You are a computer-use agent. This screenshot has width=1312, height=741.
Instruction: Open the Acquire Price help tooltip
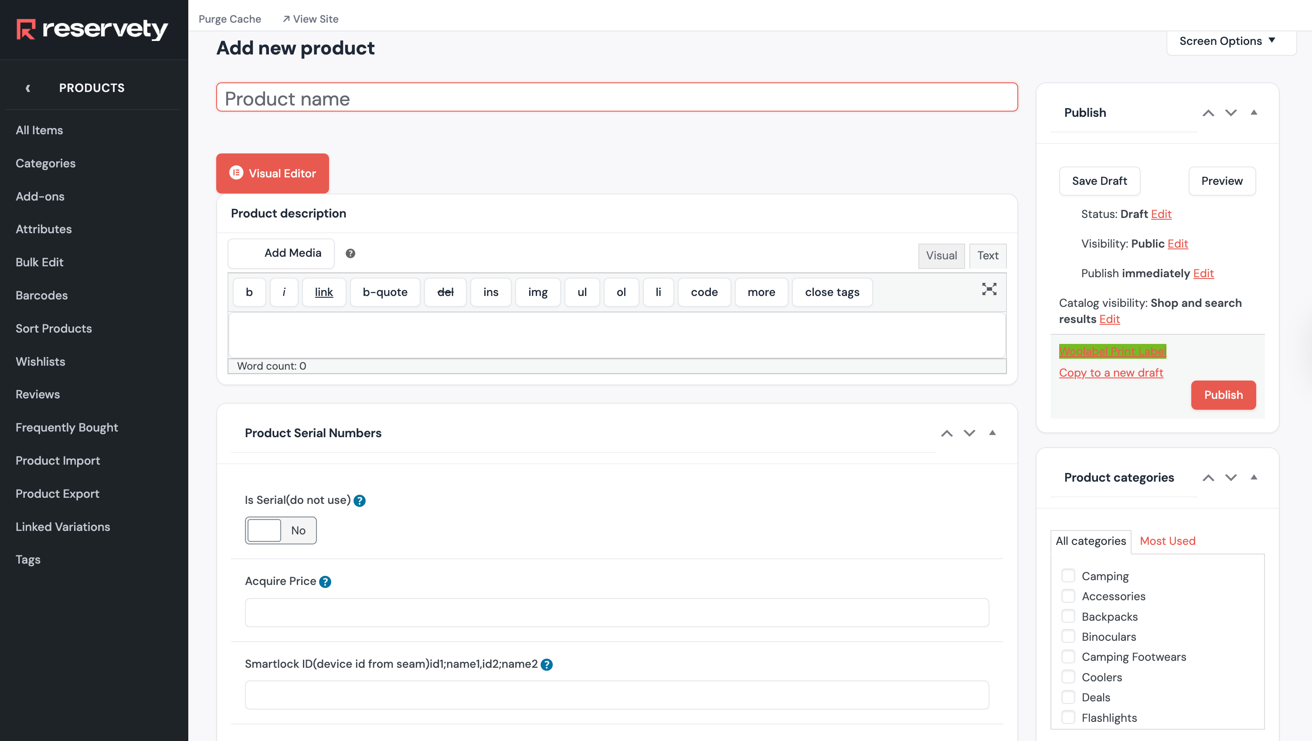[325, 581]
